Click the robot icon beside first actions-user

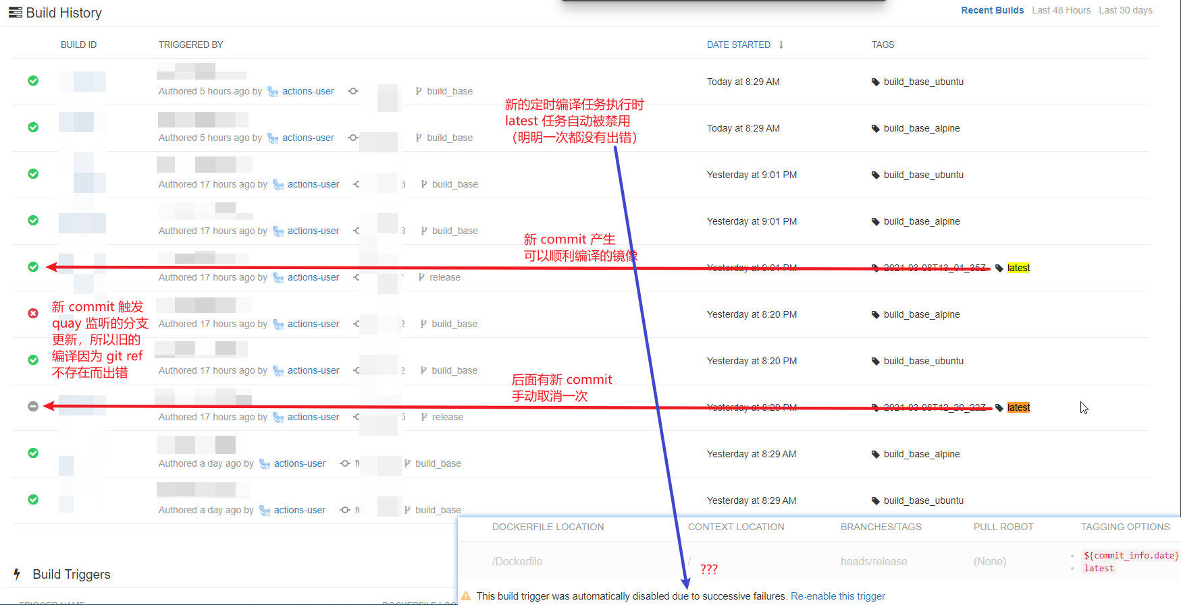(273, 92)
